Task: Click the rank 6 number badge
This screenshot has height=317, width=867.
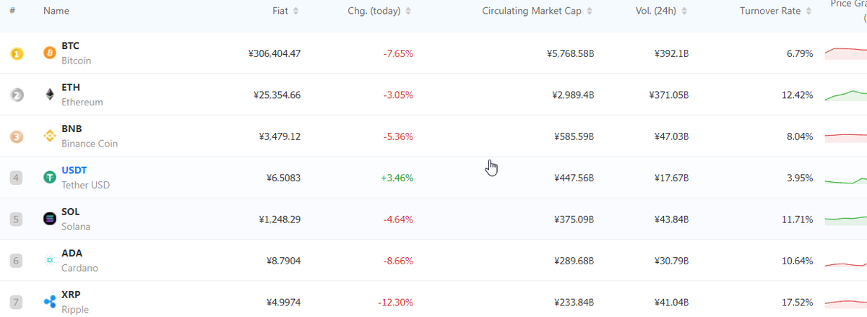Action: click(17, 261)
